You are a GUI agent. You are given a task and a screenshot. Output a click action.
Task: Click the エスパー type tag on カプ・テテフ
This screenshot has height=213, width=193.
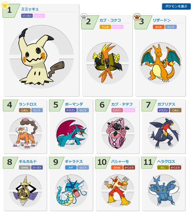point(117,110)
